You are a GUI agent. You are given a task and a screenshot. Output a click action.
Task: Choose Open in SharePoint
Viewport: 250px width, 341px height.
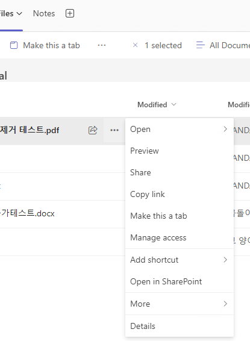(x=180, y=281)
